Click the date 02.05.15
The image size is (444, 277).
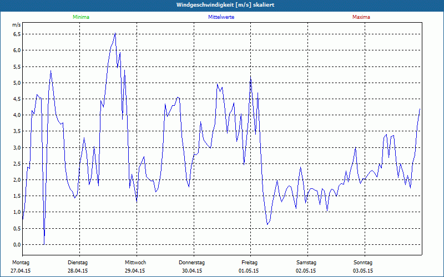306,271
